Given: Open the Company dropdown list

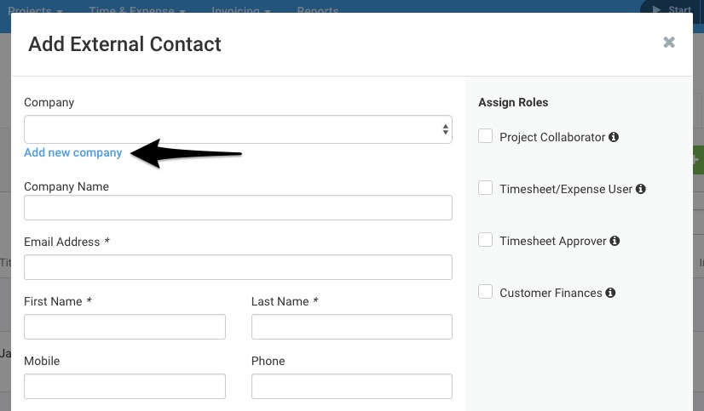Looking at the screenshot, I should (x=238, y=129).
